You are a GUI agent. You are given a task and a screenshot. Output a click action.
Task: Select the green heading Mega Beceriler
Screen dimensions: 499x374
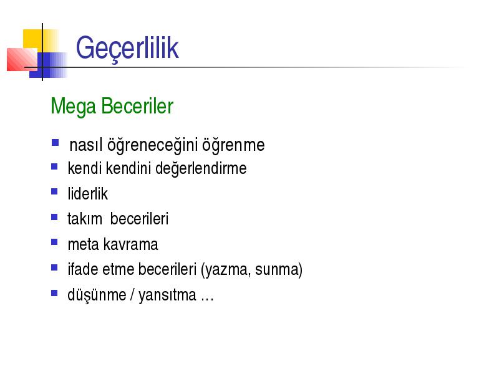click(x=112, y=107)
